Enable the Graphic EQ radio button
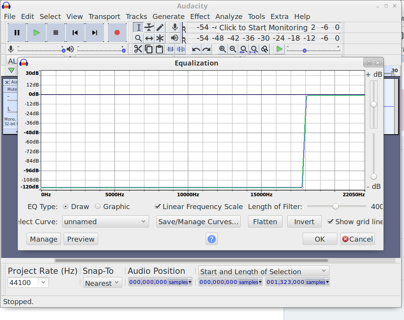Screen dimensions: 404x320 [x=98, y=207]
